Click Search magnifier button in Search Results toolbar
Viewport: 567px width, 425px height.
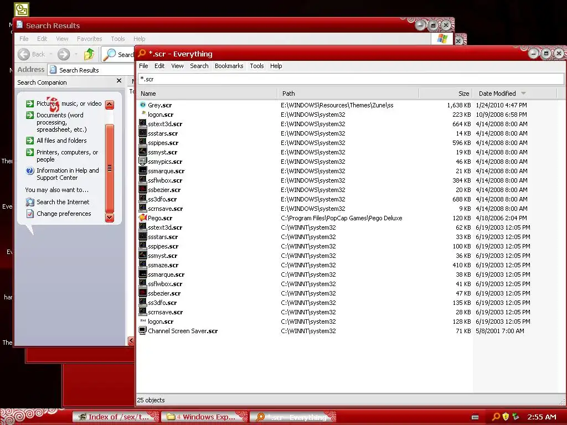(109, 54)
